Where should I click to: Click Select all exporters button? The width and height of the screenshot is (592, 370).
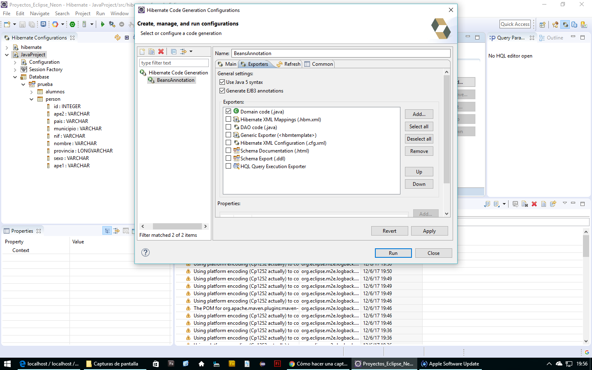pyautogui.click(x=419, y=127)
